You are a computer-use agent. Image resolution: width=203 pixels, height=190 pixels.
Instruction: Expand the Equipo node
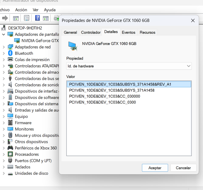4,116
